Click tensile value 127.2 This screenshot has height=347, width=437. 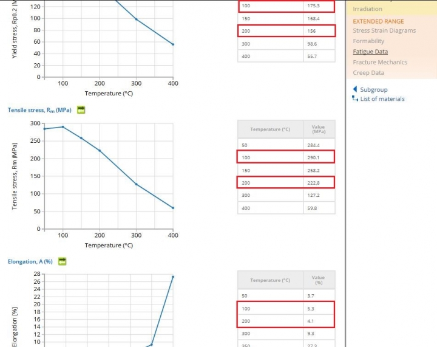click(314, 195)
